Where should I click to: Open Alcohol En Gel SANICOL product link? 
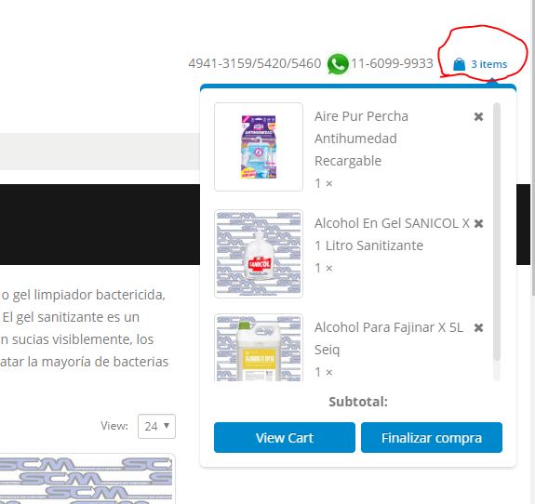click(392, 234)
